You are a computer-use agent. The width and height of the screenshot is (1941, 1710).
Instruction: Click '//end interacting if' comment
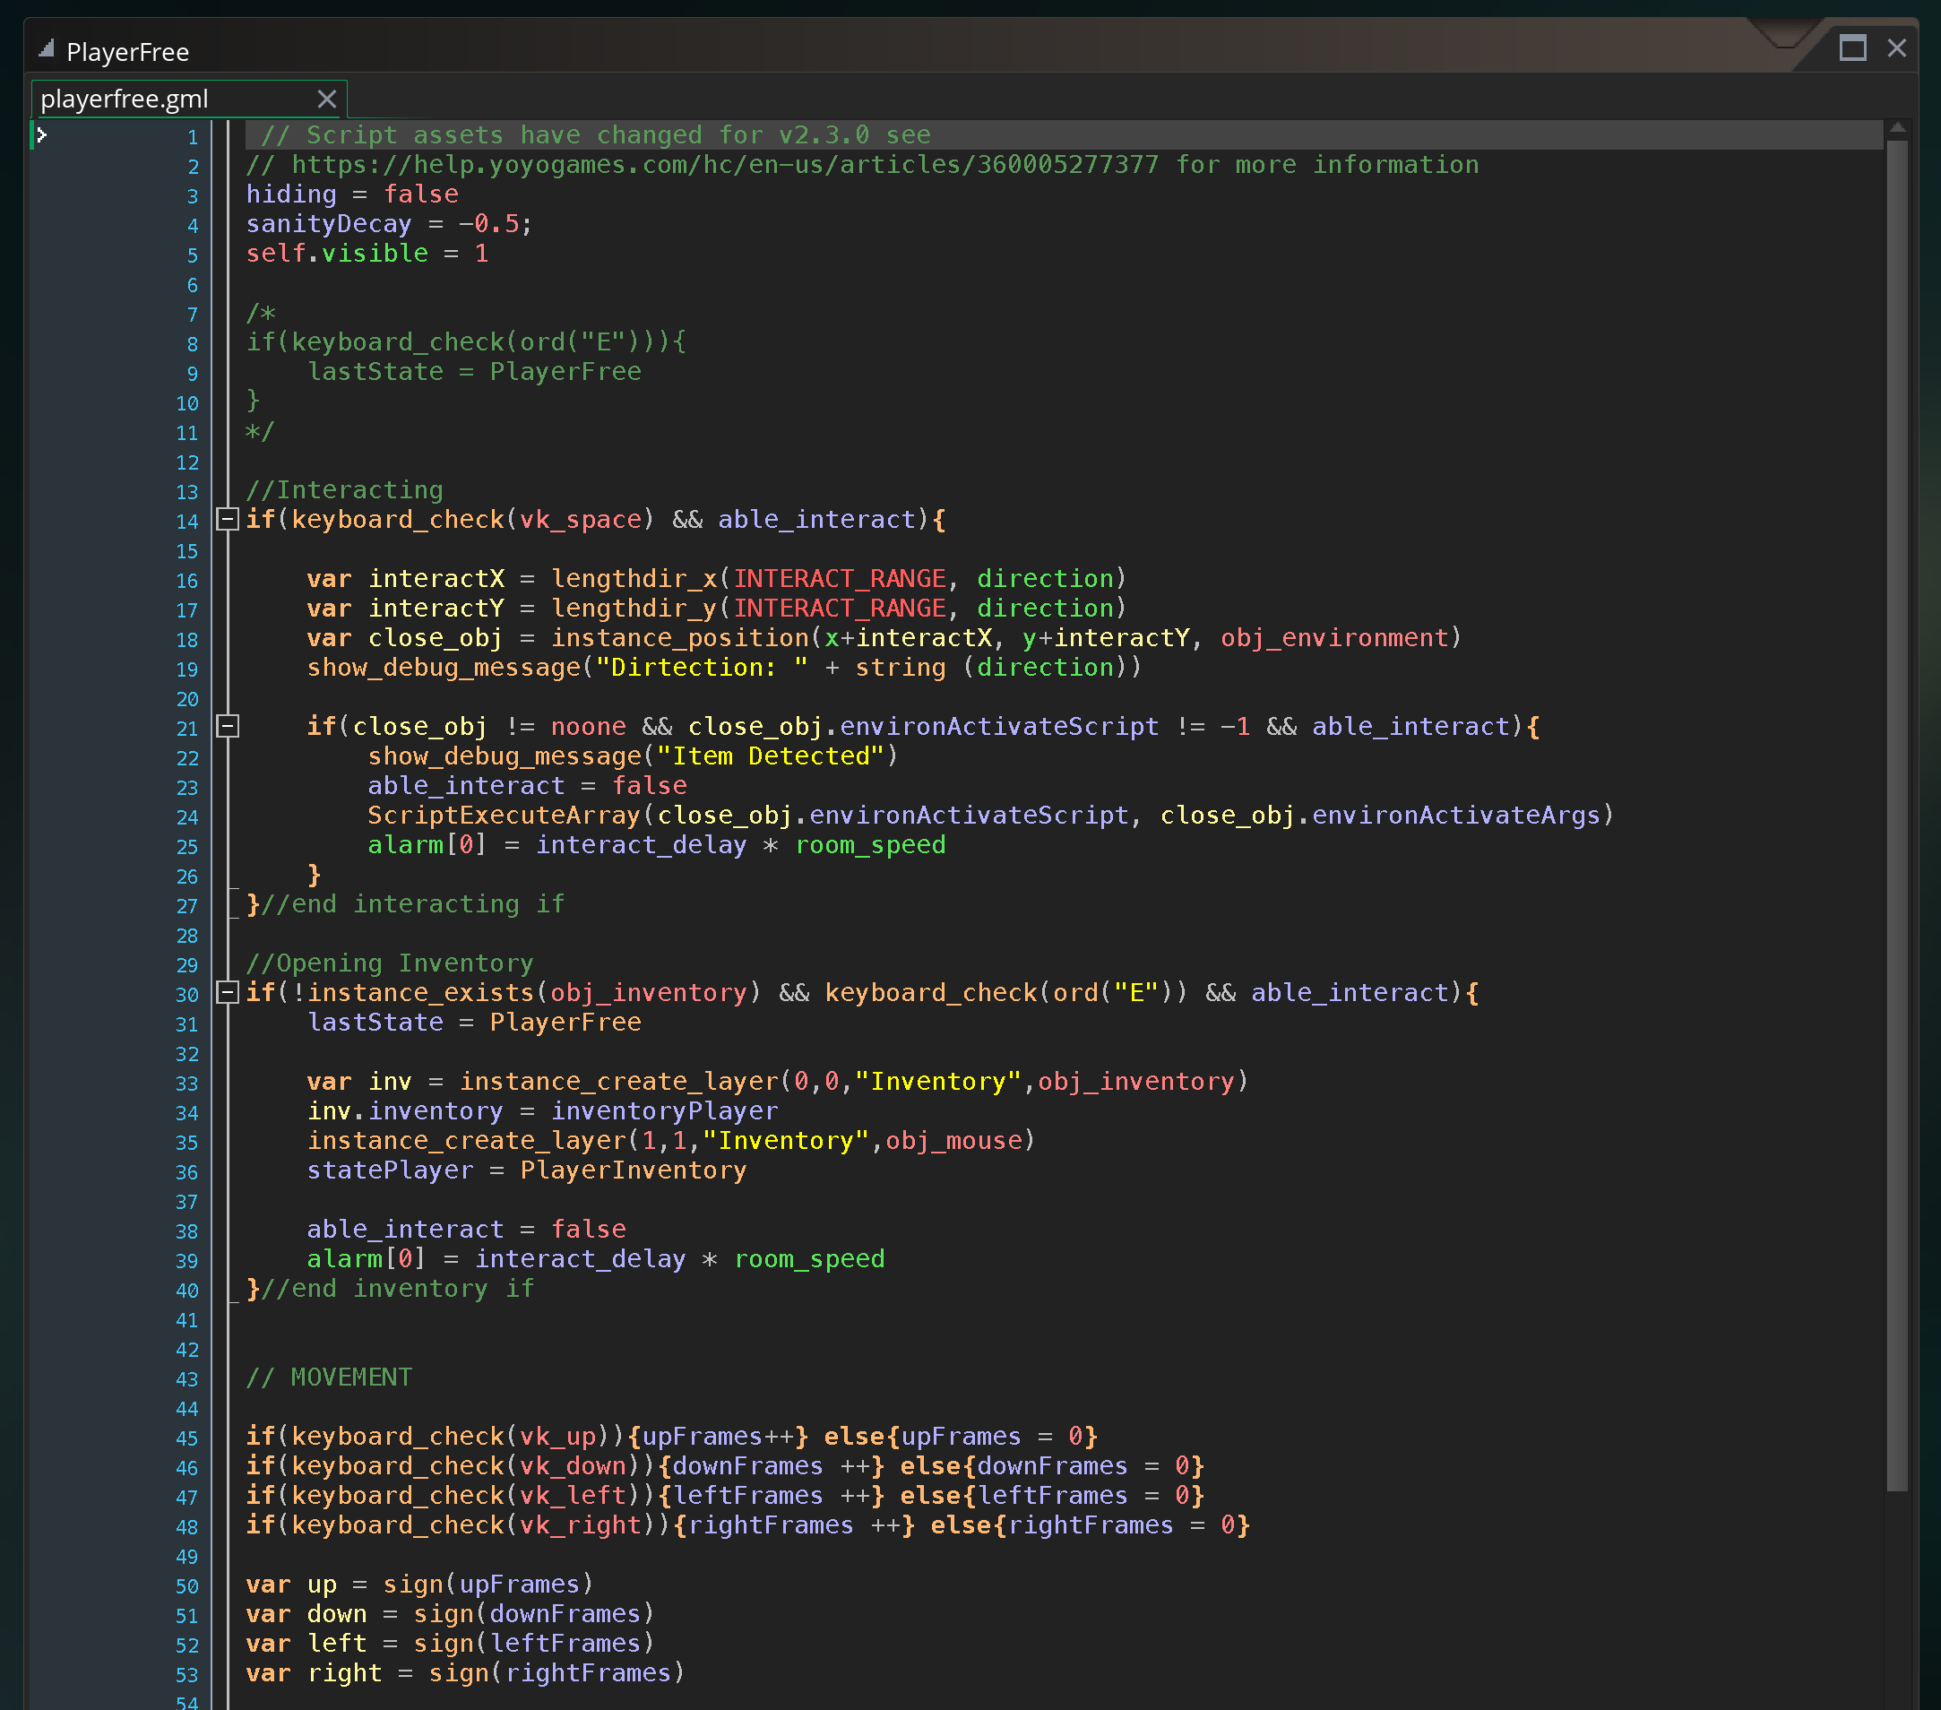point(413,904)
